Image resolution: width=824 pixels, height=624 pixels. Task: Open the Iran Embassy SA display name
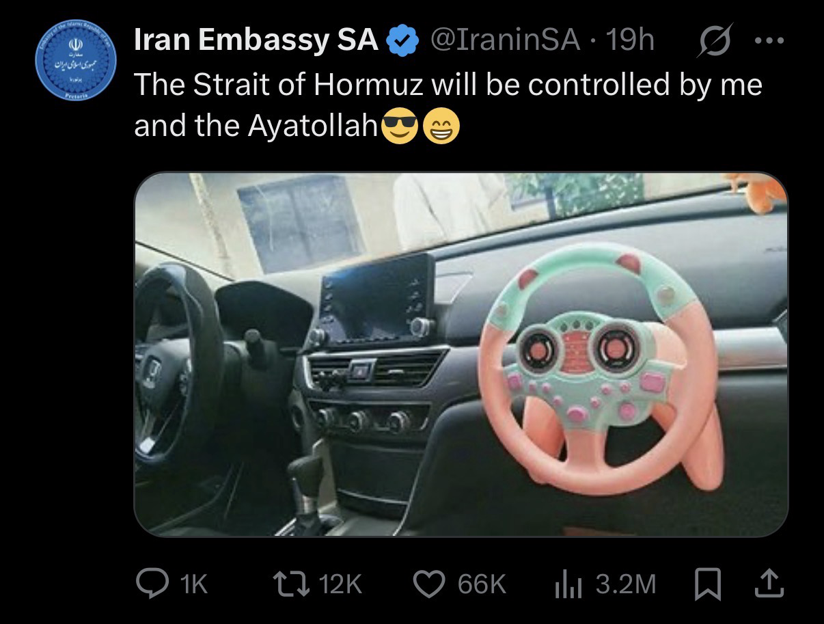256,41
